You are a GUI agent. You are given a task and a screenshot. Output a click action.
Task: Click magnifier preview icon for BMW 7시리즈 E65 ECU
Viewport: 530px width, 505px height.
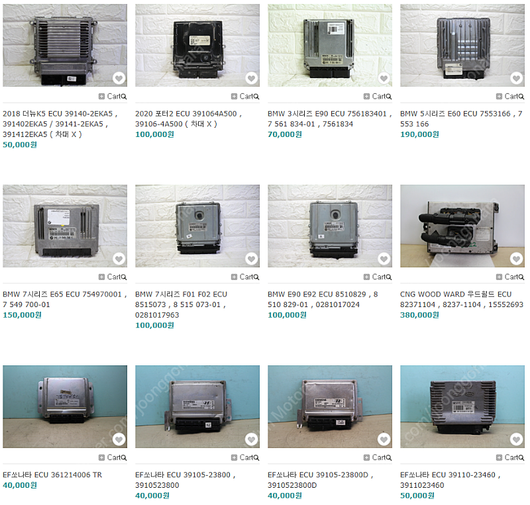[x=124, y=277]
